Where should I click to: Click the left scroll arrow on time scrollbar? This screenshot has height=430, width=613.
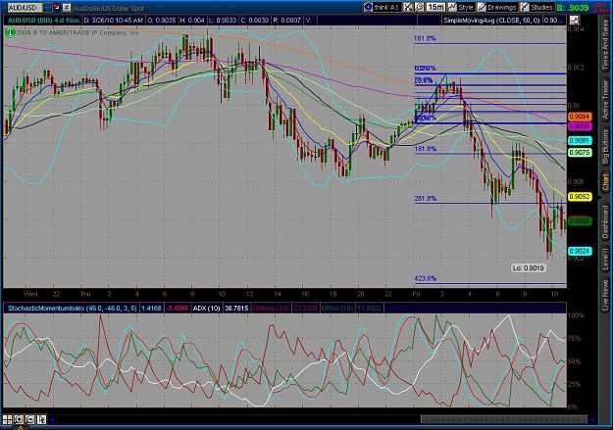[x=52, y=420]
